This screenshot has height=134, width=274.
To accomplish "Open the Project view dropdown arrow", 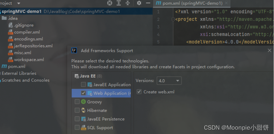I will pos(19,3).
